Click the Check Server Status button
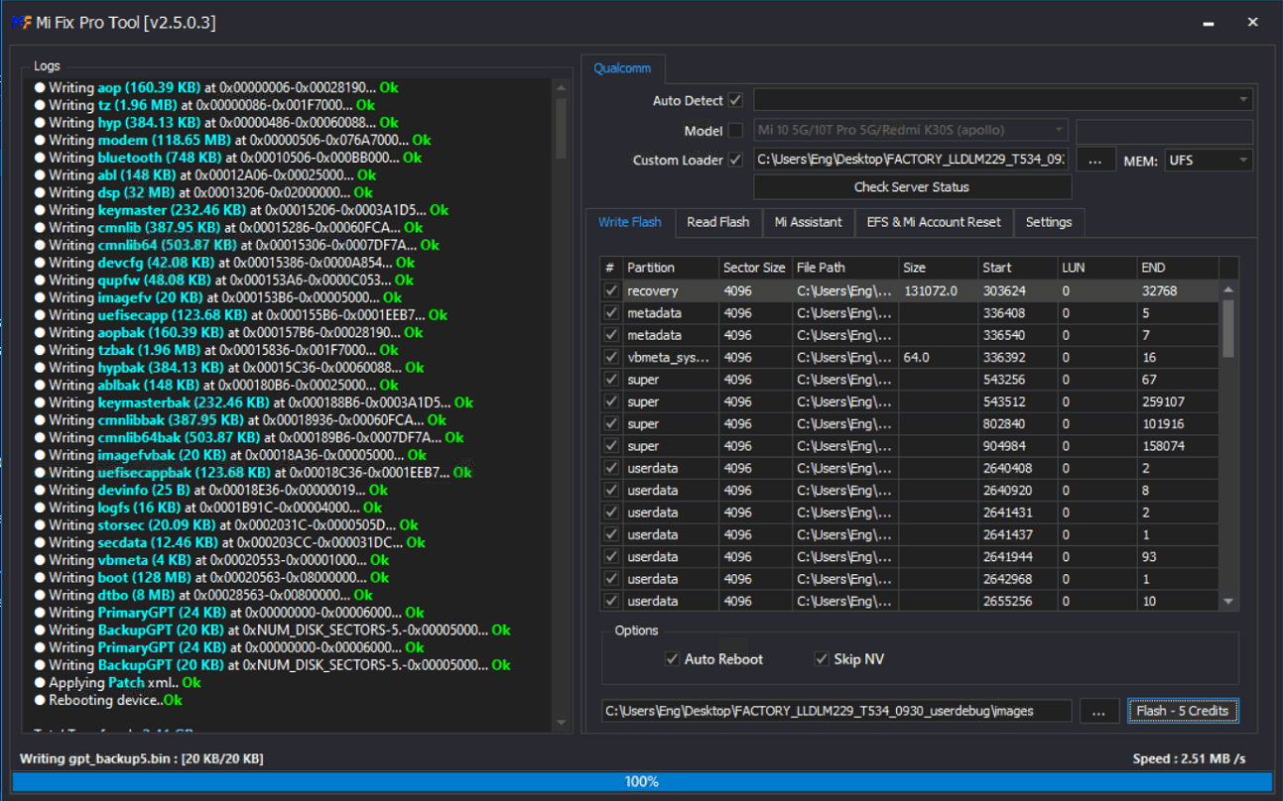 pyautogui.click(x=912, y=187)
